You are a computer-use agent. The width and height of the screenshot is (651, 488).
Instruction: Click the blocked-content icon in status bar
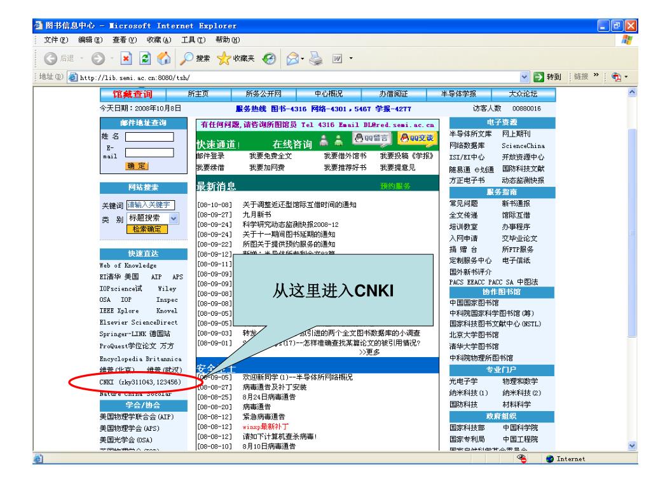(522, 459)
